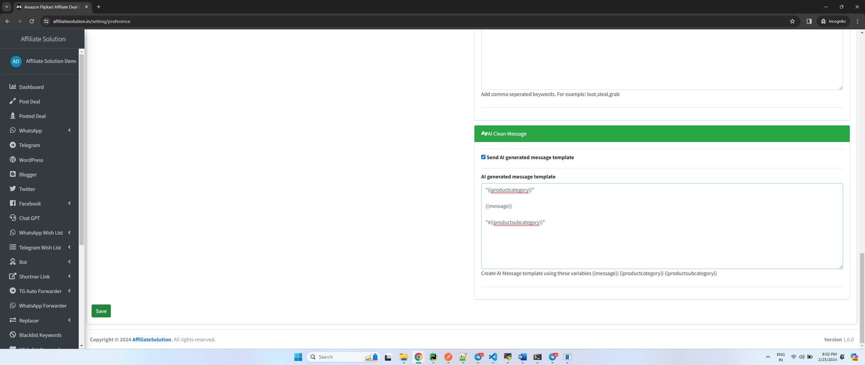This screenshot has height=365, width=865.
Task: Click inside AI generated message template textarea
Action: 662,243
